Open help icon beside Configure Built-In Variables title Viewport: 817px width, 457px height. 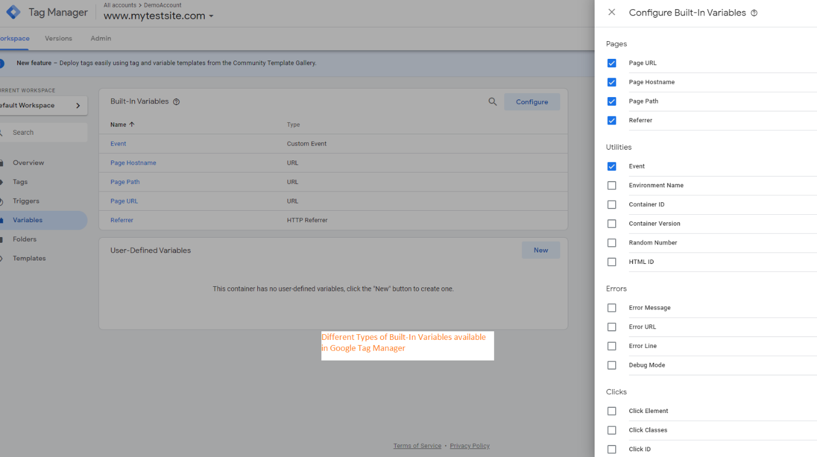click(x=754, y=13)
